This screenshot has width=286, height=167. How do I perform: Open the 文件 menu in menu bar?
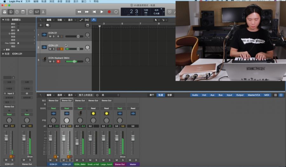(28, 2)
